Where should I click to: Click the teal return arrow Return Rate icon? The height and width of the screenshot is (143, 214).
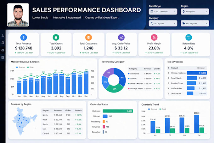pos(189,37)
